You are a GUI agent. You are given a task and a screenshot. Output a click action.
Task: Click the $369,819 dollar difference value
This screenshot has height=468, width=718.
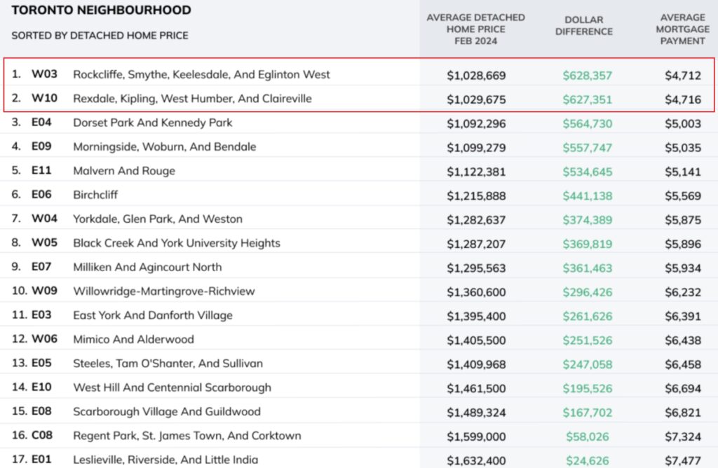tap(587, 243)
